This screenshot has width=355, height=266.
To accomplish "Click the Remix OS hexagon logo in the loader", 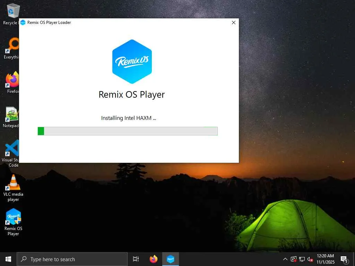I will coord(132,62).
